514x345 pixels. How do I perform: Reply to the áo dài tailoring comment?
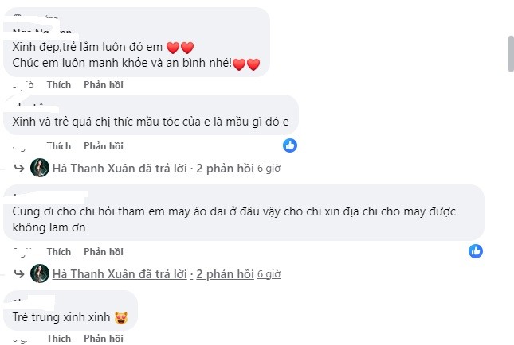pyautogui.click(x=104, y=251)
